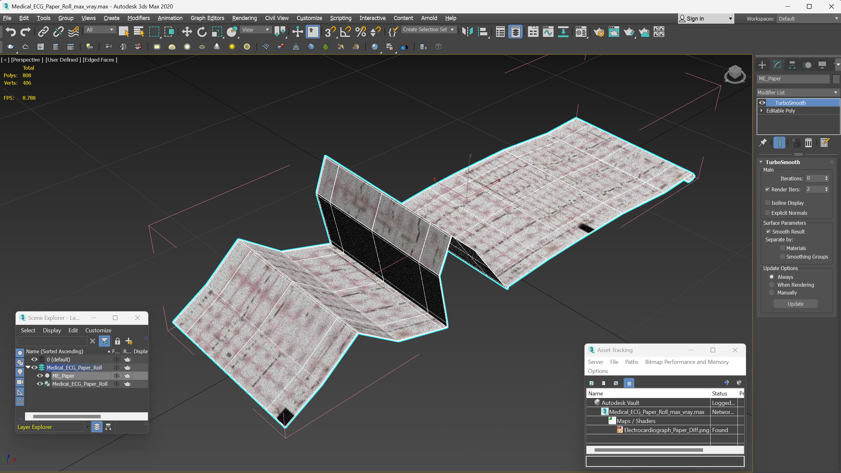Toggle 3D Snaps
This screenshot has height=473, width=841.
(x=330, y=32)
